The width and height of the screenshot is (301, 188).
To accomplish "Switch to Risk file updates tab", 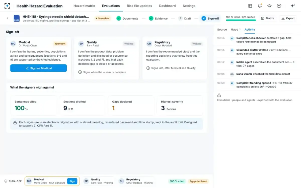I will (139, 6).
